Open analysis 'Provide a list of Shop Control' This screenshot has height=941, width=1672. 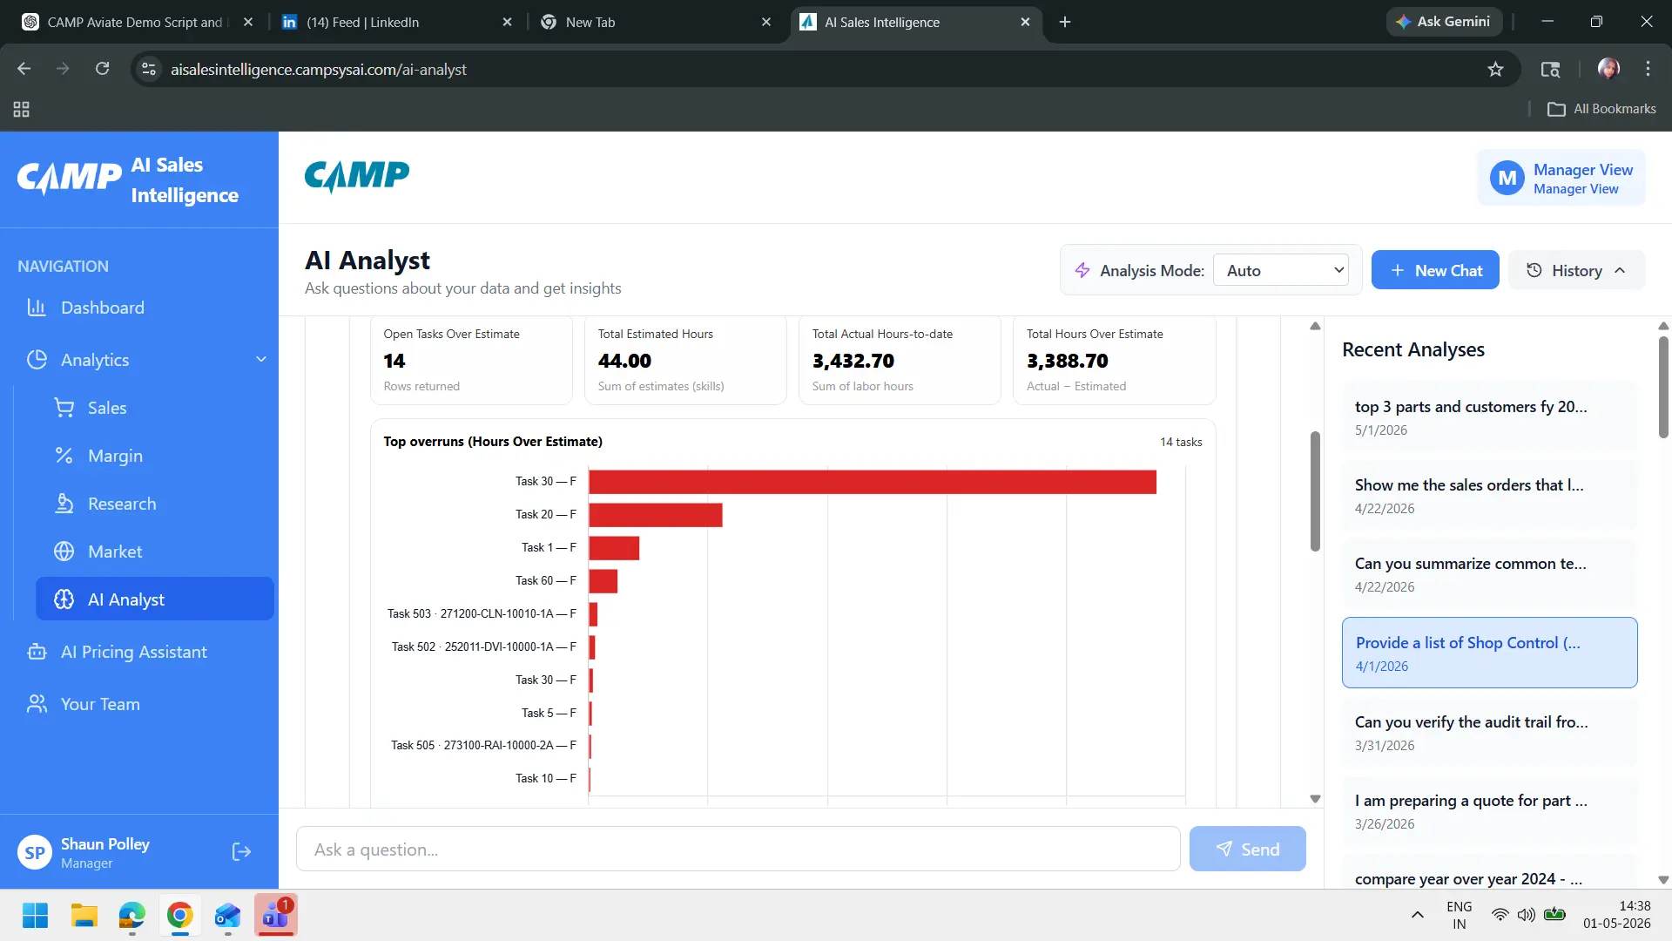(1489, 653)
